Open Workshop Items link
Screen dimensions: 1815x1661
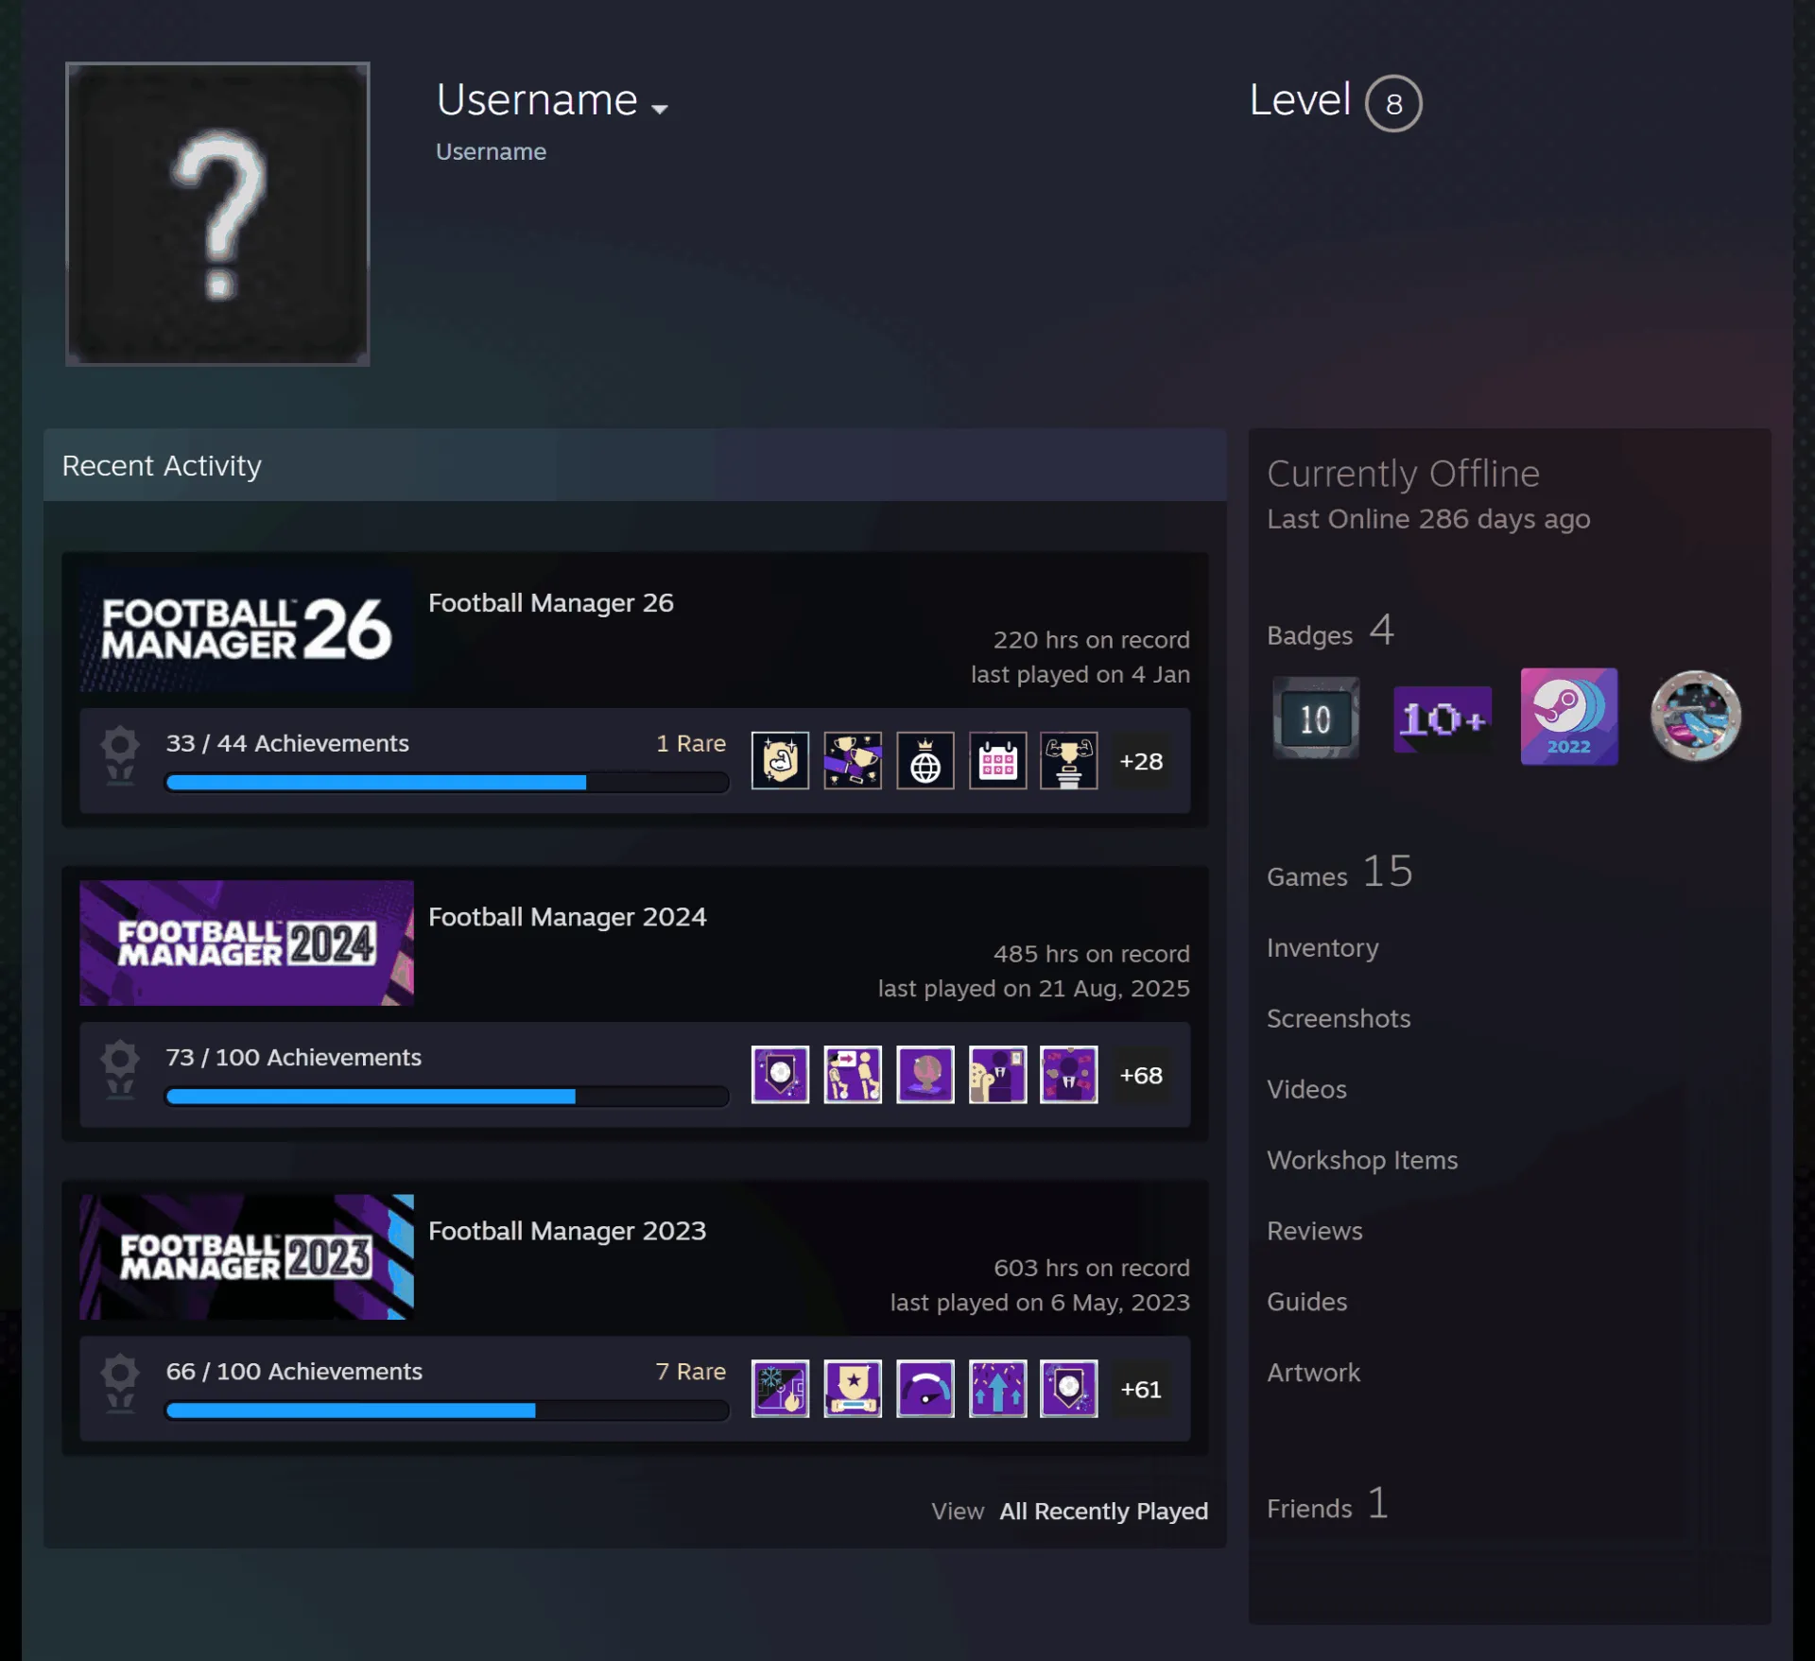[1362, 1160]
